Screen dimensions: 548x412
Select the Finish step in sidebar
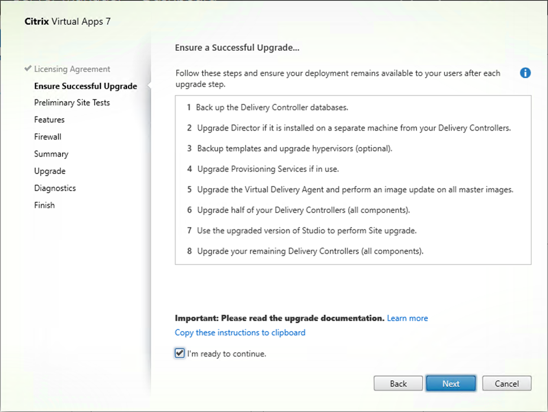[x=45, y=205]
